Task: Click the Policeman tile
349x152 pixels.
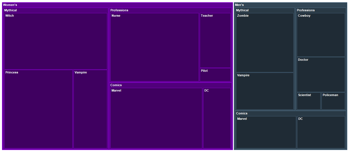Action: coord(333,101)
